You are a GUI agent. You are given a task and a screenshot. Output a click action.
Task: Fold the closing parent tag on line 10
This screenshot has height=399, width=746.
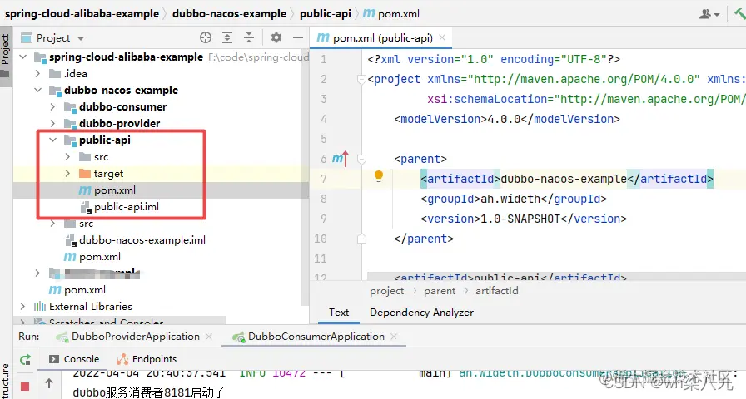[361, 239]
